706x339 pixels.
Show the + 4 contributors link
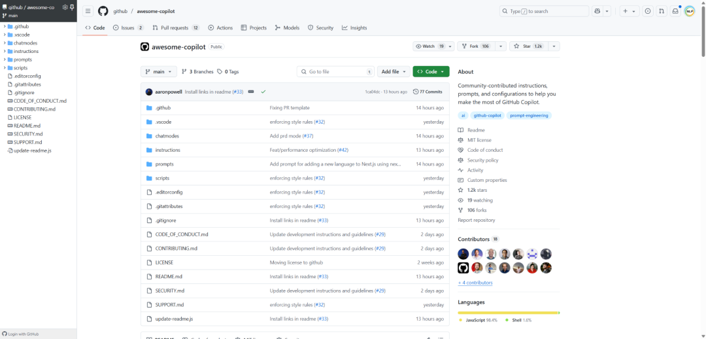[475, 283]
